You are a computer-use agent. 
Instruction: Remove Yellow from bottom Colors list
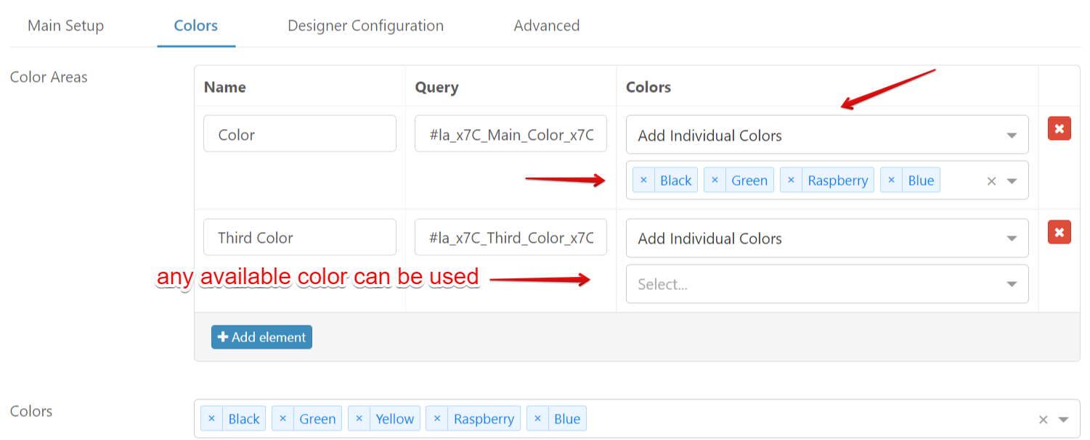point(359,419)
